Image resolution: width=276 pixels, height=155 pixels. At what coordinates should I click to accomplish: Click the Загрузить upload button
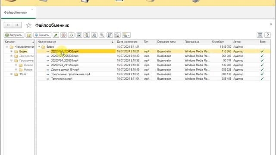click(14, 35)
